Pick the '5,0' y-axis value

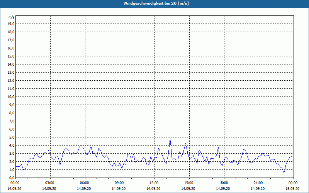12,137
